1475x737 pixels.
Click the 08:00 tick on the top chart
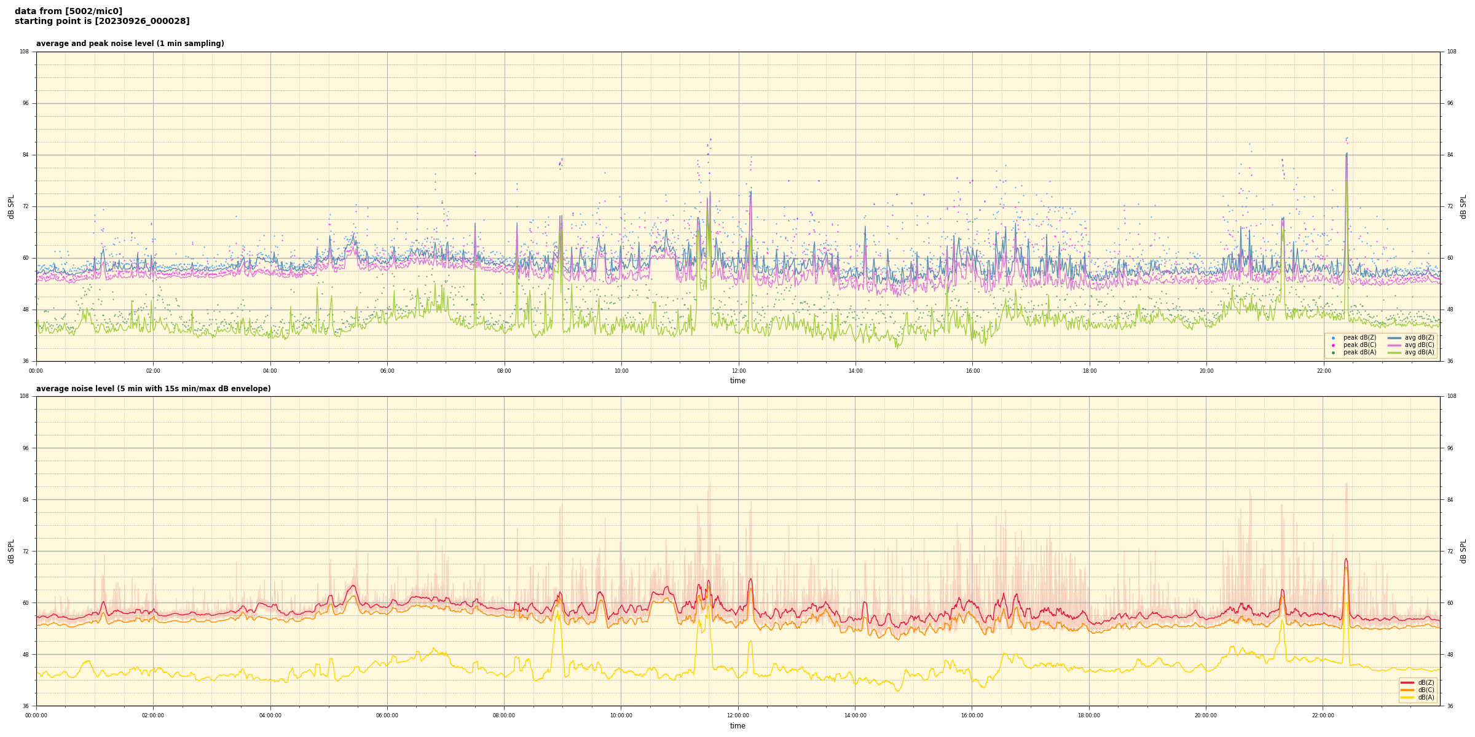[x=504, y=371]
